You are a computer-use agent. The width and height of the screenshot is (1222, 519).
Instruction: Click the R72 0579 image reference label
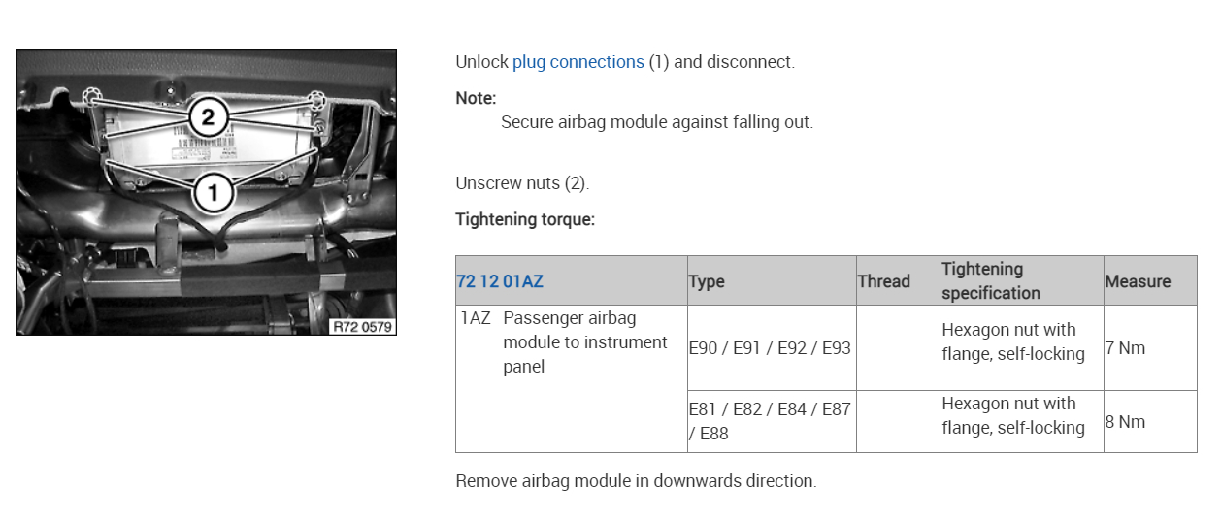coord(362,327)
